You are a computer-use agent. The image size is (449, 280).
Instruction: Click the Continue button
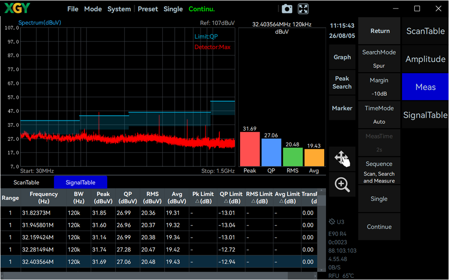pyautogui.click(x=379, y=227)
